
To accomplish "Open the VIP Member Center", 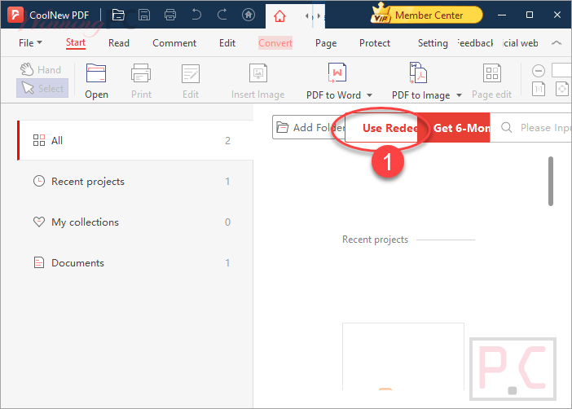I will (427, 15).
